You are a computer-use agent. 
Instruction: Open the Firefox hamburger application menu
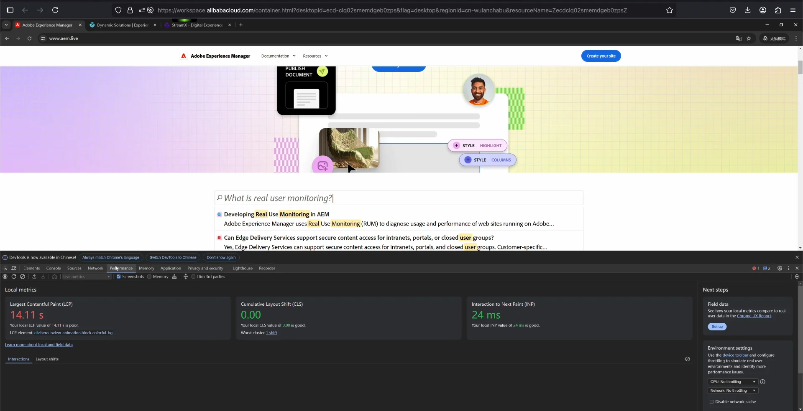(793, 10)
